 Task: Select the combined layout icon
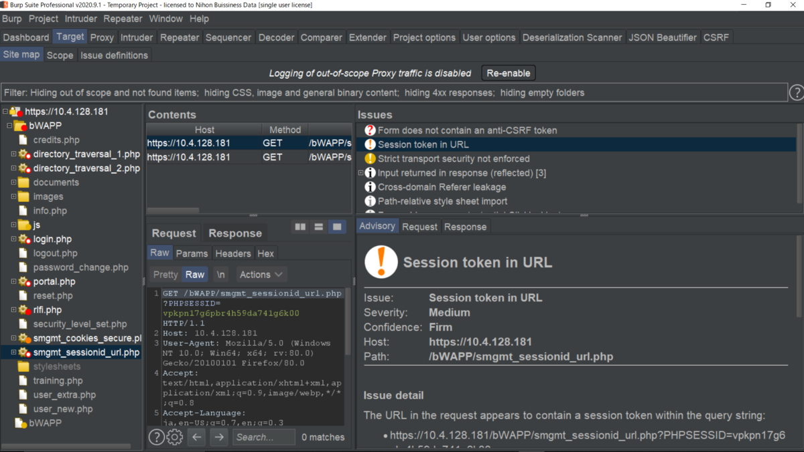point(337,227)
